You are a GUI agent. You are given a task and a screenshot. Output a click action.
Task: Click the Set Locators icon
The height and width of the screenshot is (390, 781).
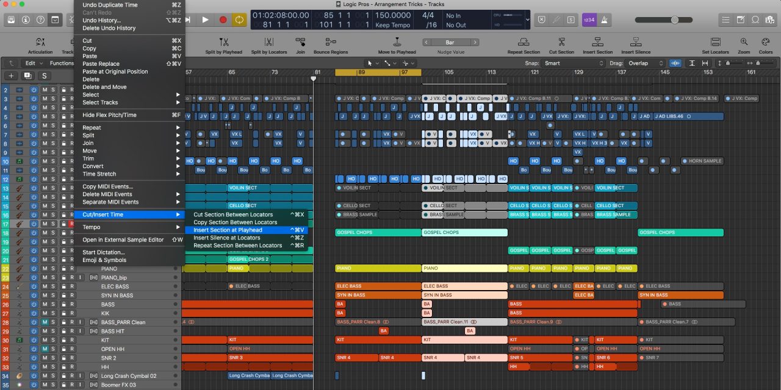point(715,42)
